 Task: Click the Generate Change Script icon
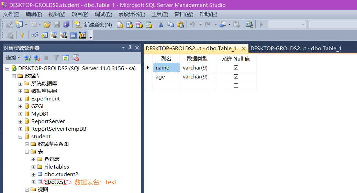tap(10, 35)
